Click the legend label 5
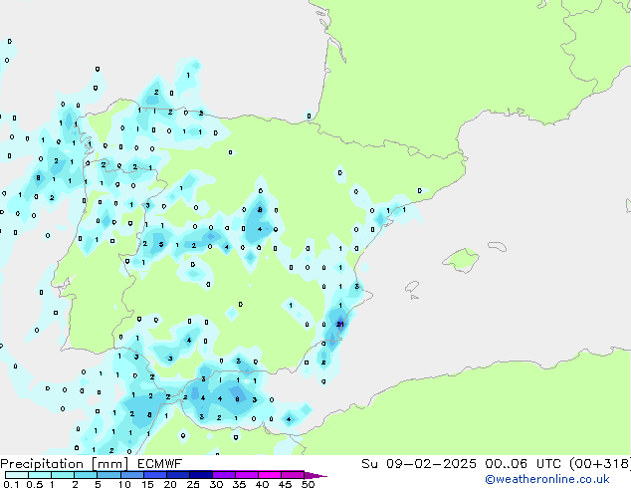This screenshot has height=488, width=631. coord(98,484)
